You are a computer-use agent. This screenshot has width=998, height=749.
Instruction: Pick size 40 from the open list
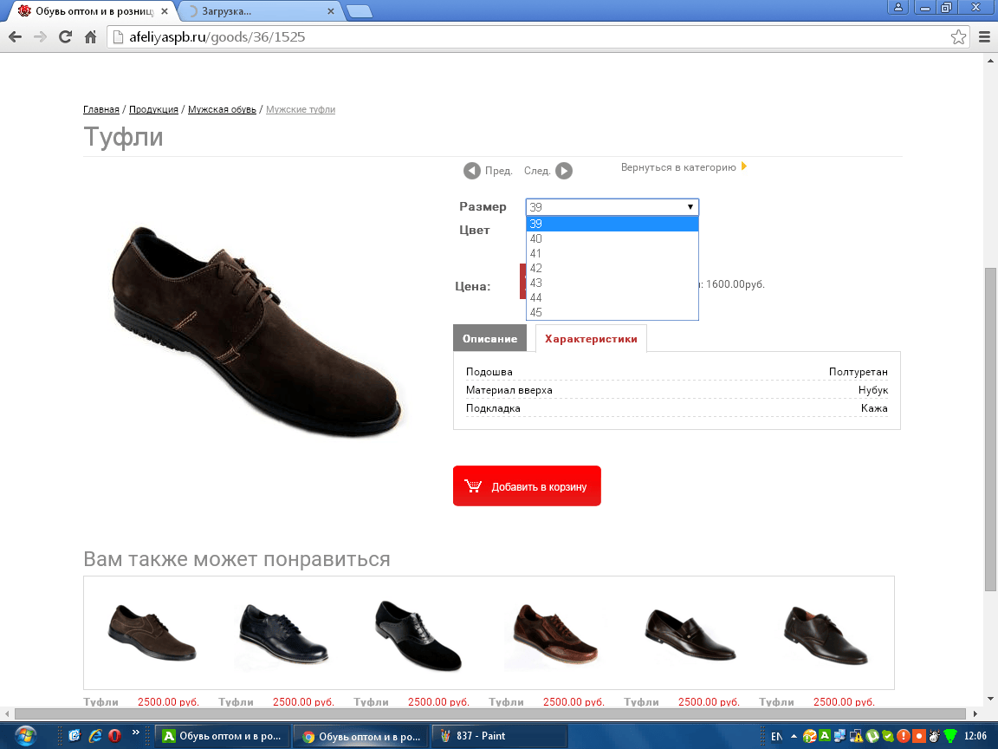click(x=536, y=239)
